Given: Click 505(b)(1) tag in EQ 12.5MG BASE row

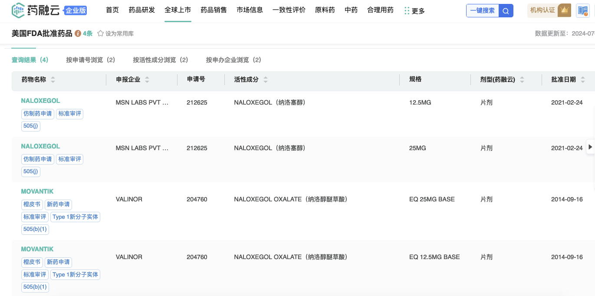Looking at the screenshot, I should (35, 287).
